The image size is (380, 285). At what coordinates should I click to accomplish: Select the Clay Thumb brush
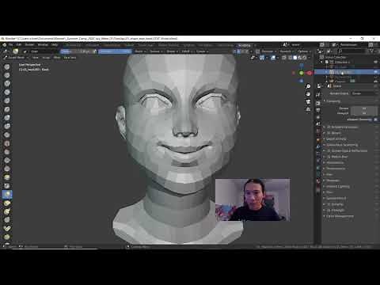tap(7, 101)
